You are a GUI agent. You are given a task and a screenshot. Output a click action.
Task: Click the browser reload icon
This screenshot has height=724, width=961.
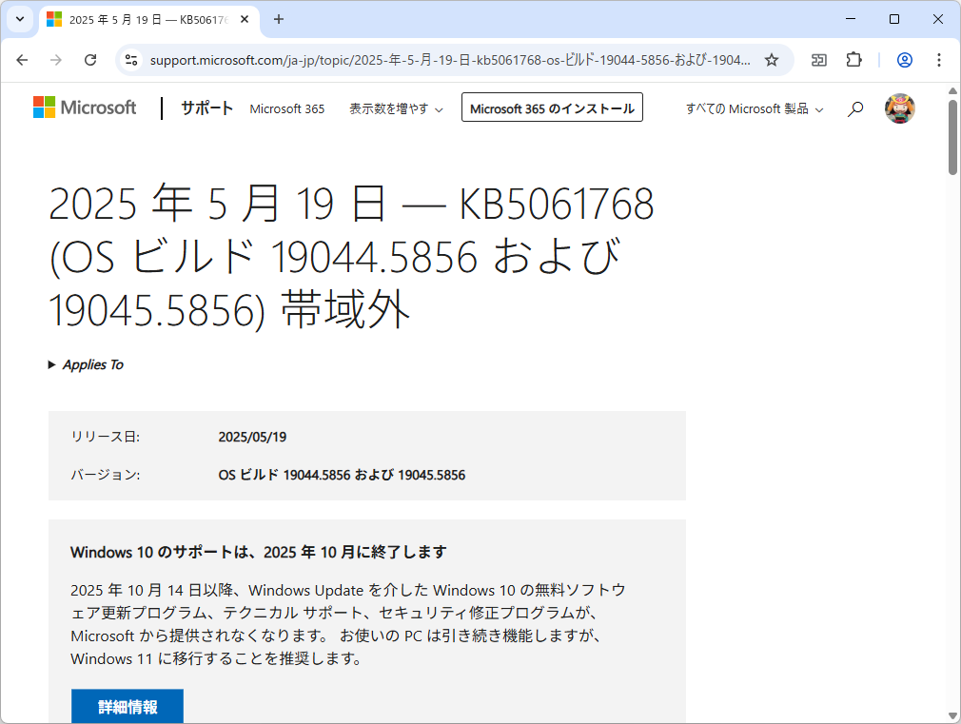click(90, 59)
